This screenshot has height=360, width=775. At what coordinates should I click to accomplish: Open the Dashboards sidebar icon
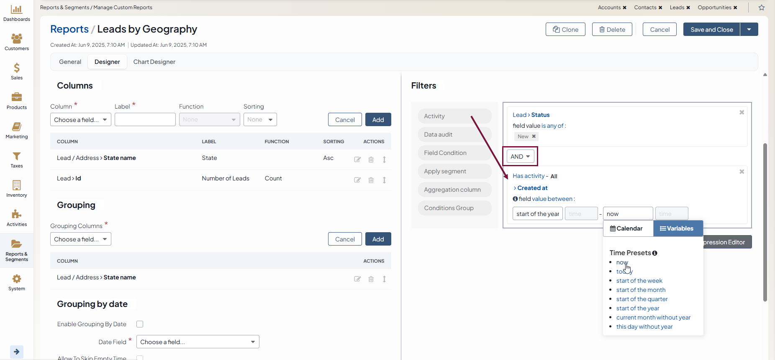16,13
